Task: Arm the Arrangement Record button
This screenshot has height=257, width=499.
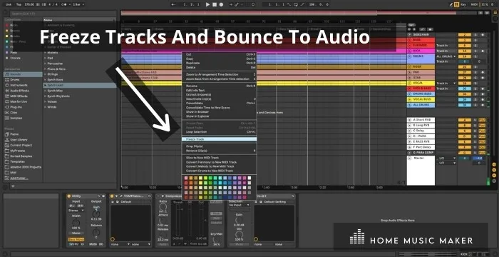Action: [221, 4]
